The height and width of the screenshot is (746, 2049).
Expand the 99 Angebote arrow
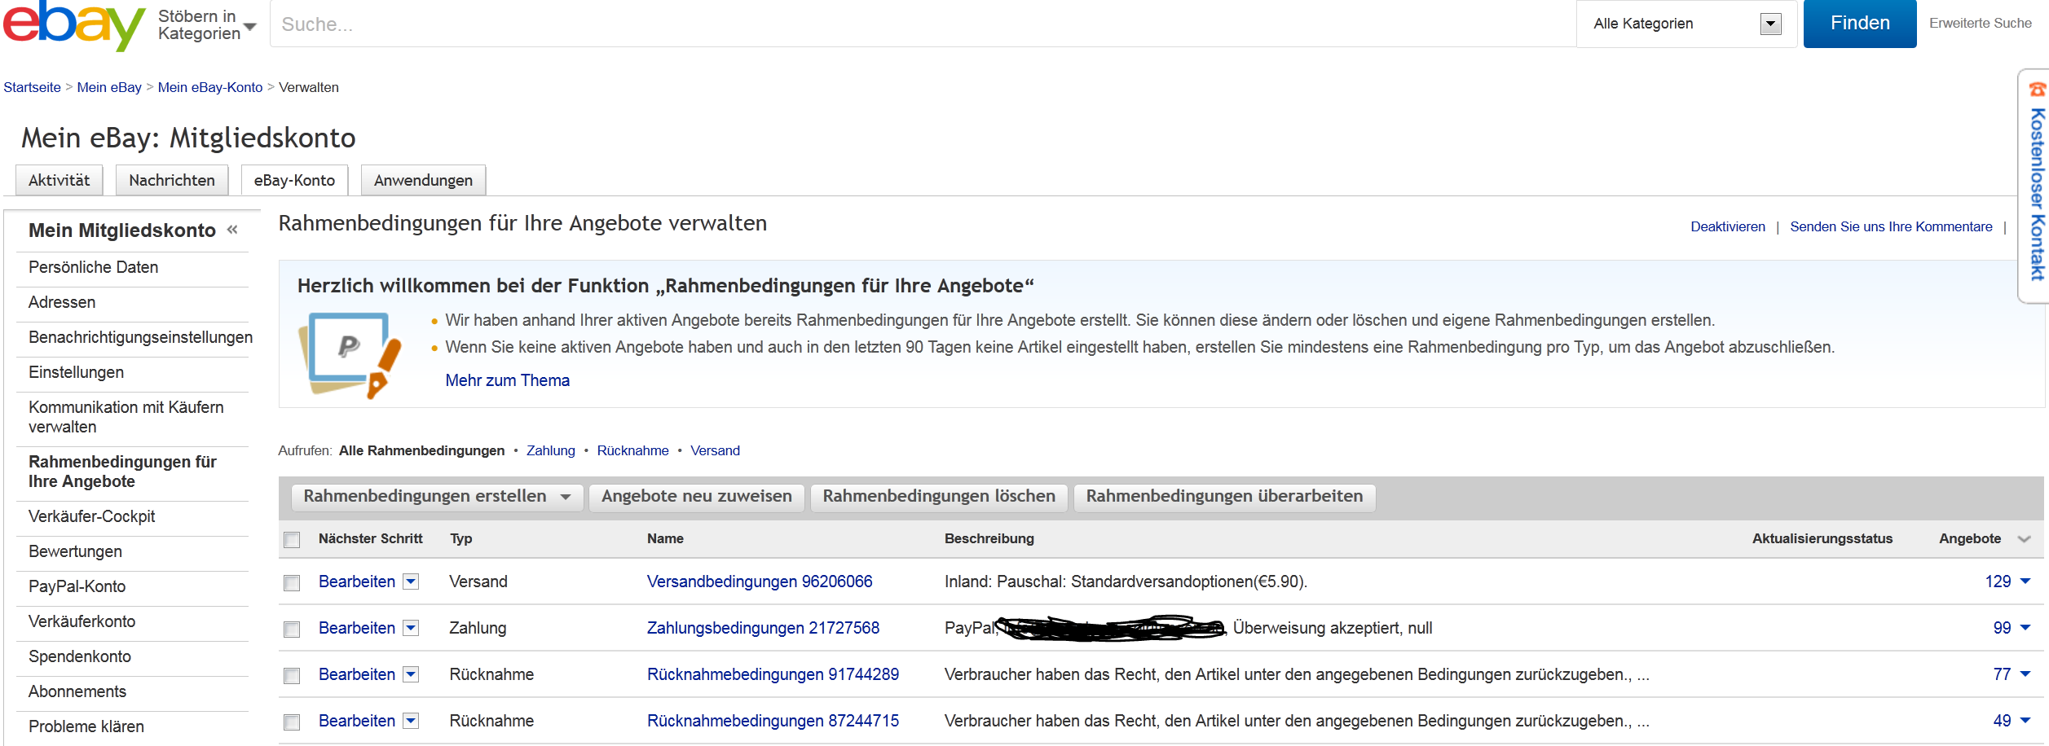click(2025, 628)
